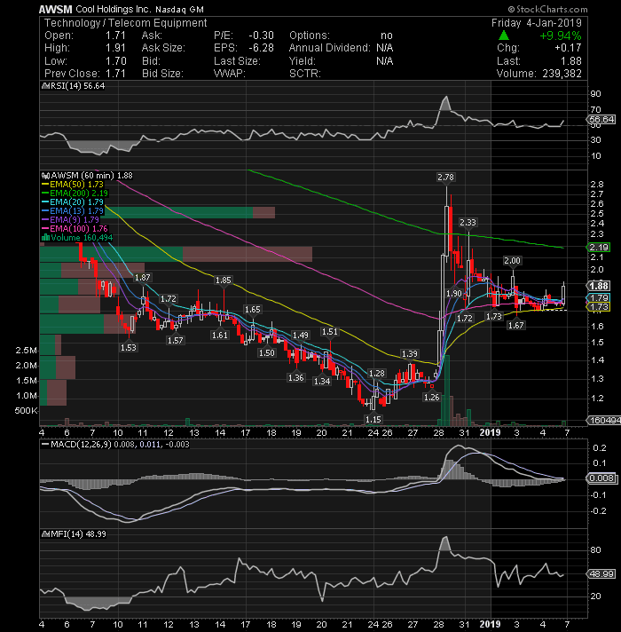Click the MACD axis tag 0.008
Screen dimensions: 621x632
click(x=601, y=478)
